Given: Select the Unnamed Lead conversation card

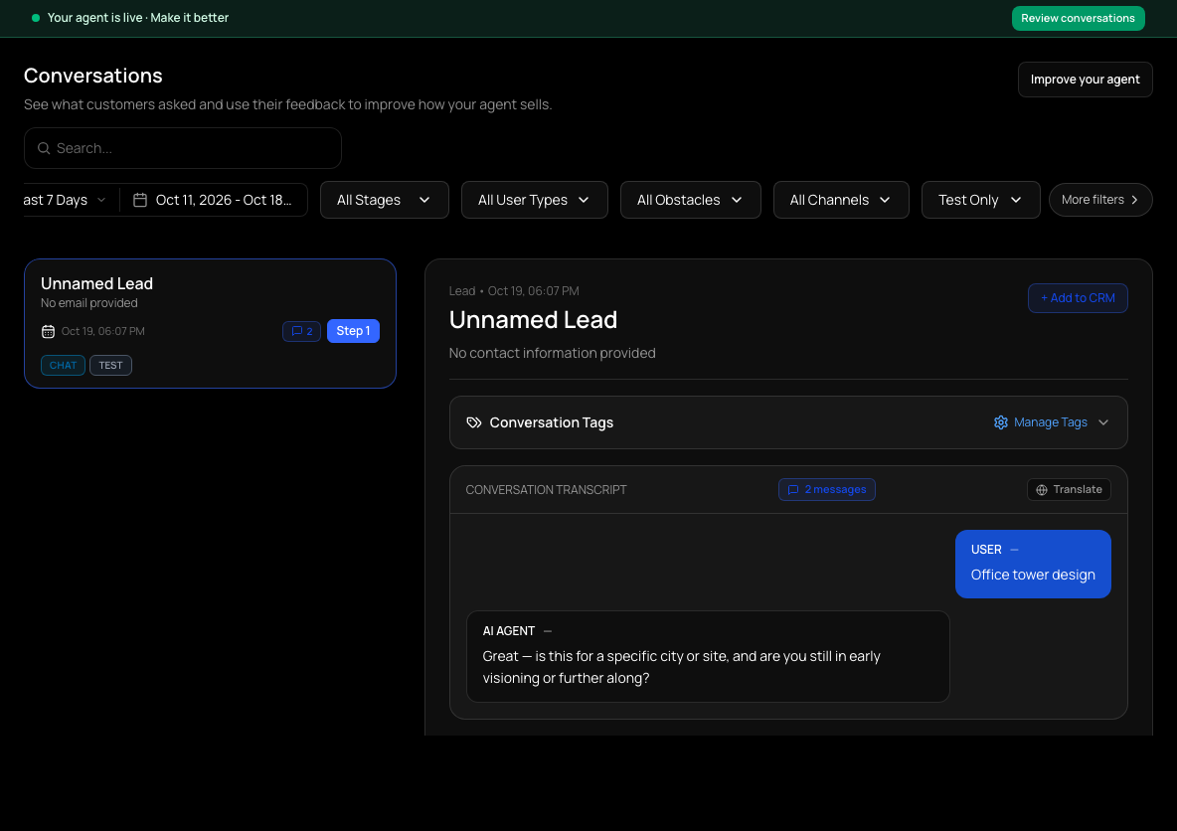Looking at the screenshot, I should pyautogui.click(x=210, y=323).
